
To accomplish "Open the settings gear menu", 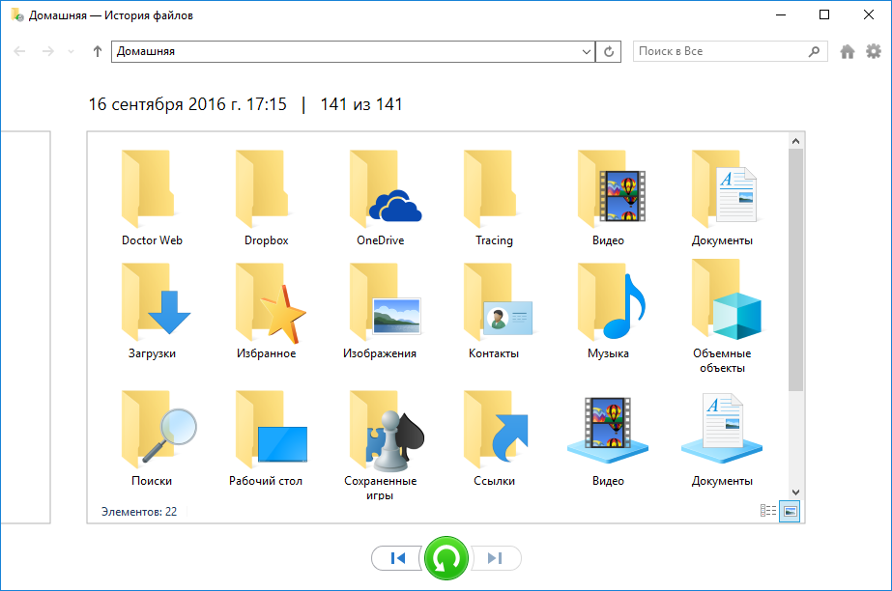I will tap(874, 51).
